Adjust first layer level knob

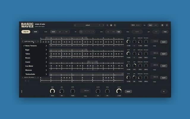click(x=129, y=42)
